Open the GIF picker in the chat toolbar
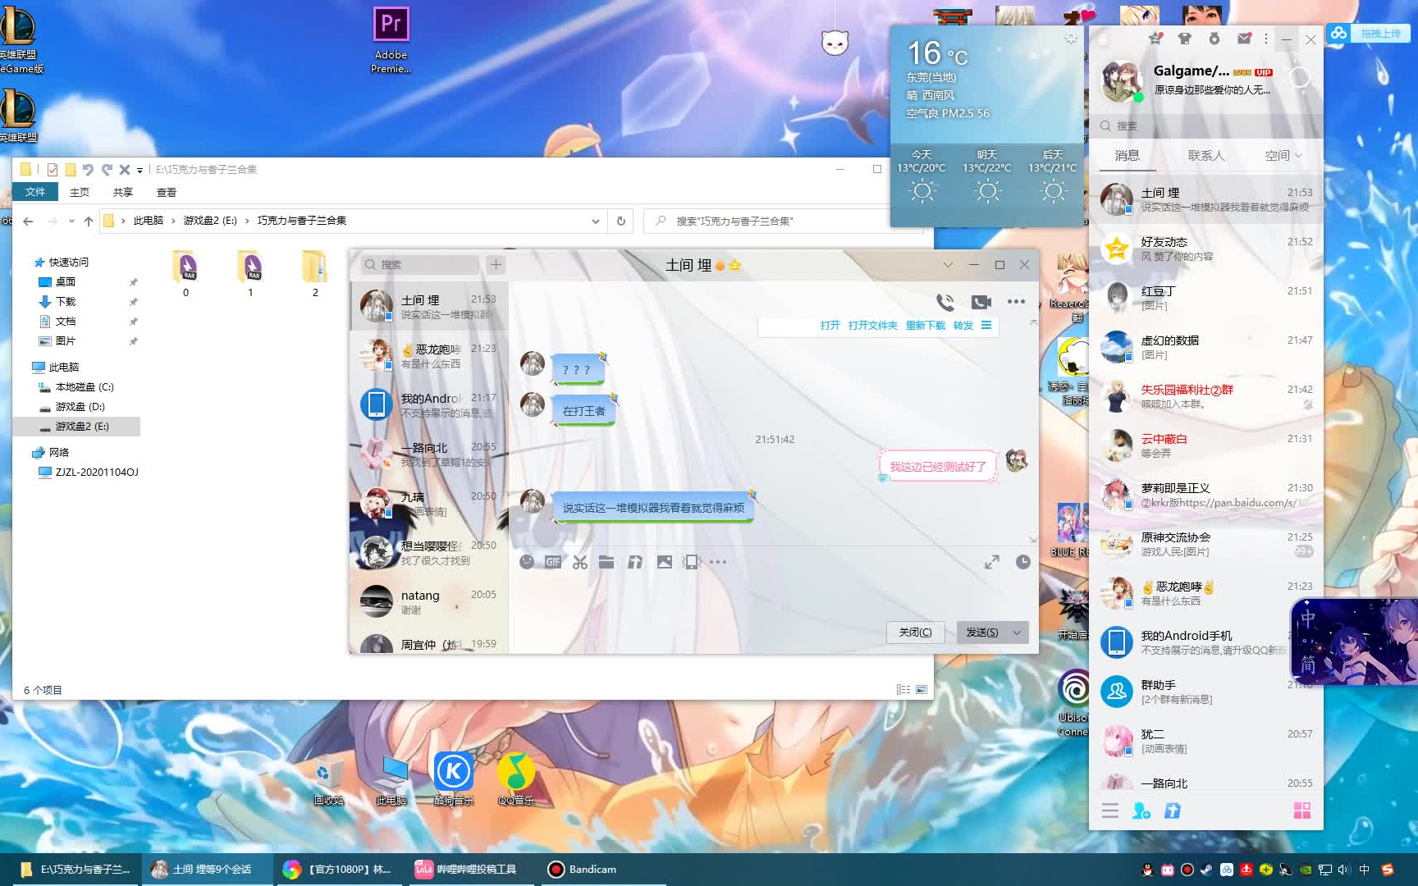1418x886 pixels. (553, 562)
